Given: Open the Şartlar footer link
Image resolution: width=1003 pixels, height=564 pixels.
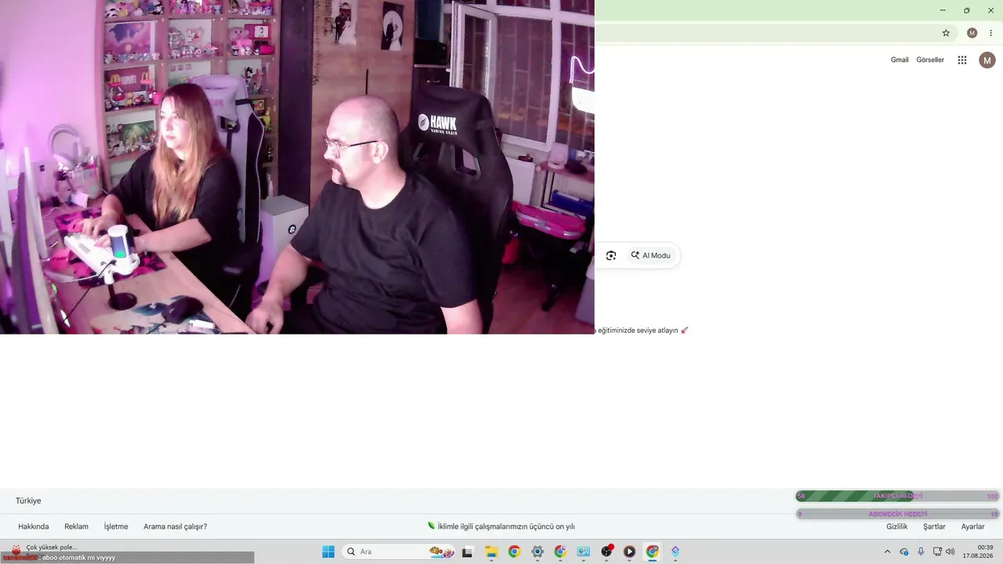Looking at the screenshot, I should point(934,526).
